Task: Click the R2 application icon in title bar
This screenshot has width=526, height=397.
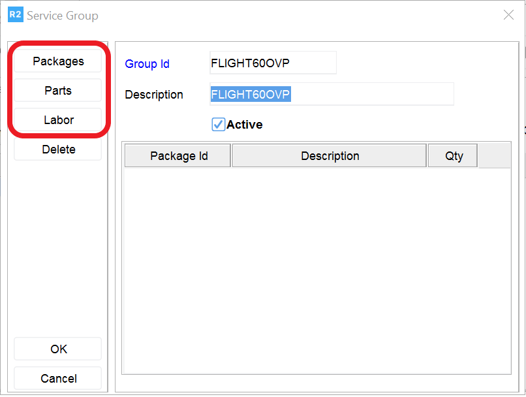Action: click(15, 15)
